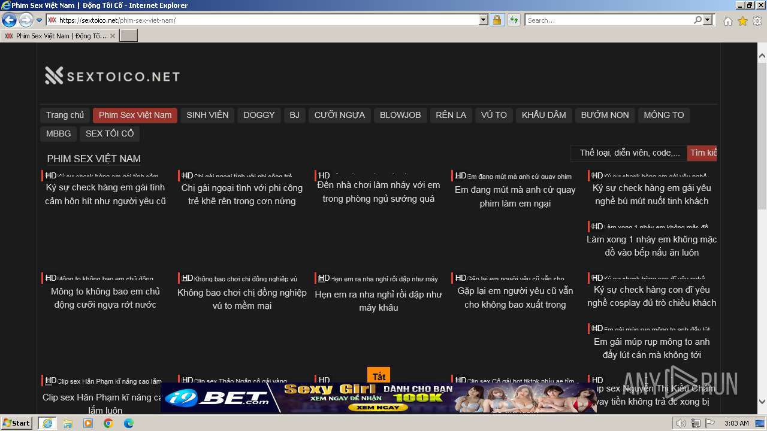Open the Trang chủ menu item

65,115
